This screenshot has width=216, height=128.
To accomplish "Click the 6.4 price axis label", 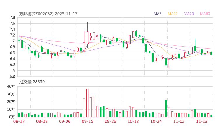I will [12, 59].
